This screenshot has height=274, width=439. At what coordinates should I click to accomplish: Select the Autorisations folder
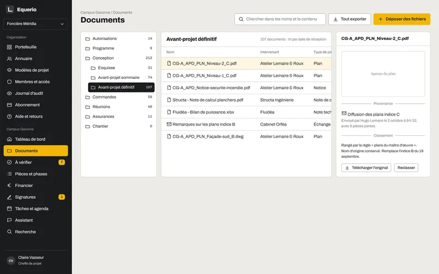coord(119,38)
